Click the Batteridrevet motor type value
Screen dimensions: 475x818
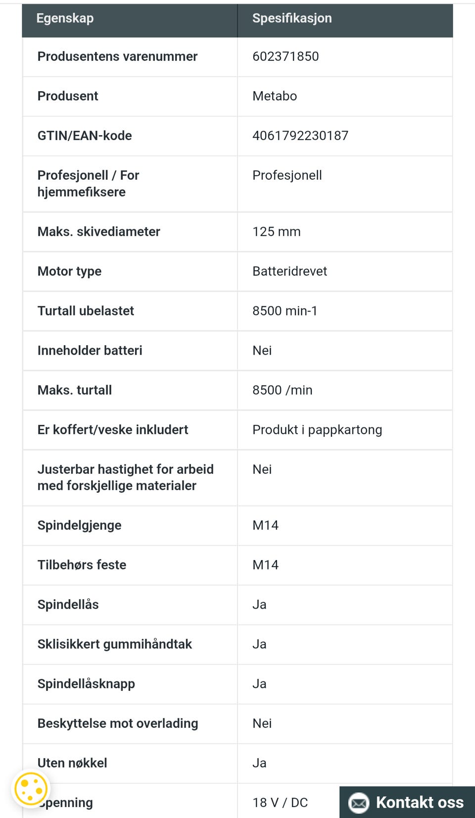tap(289, 271)
